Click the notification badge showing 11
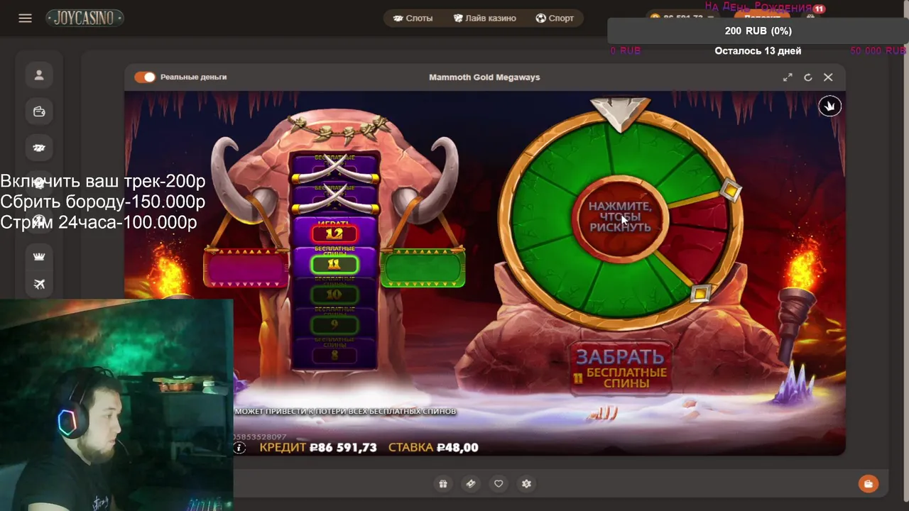The width and height of the screenshot is (909, 511). coord(819,9)
